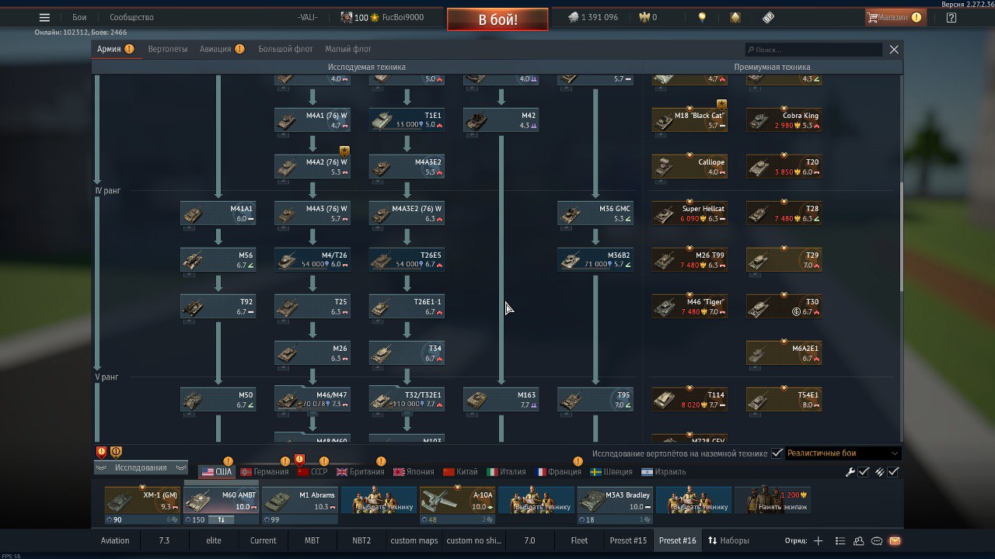The image size is (995, 559).
Task: Click the ammo stripes icon beside the wrench checkbox
Action: 880,472
